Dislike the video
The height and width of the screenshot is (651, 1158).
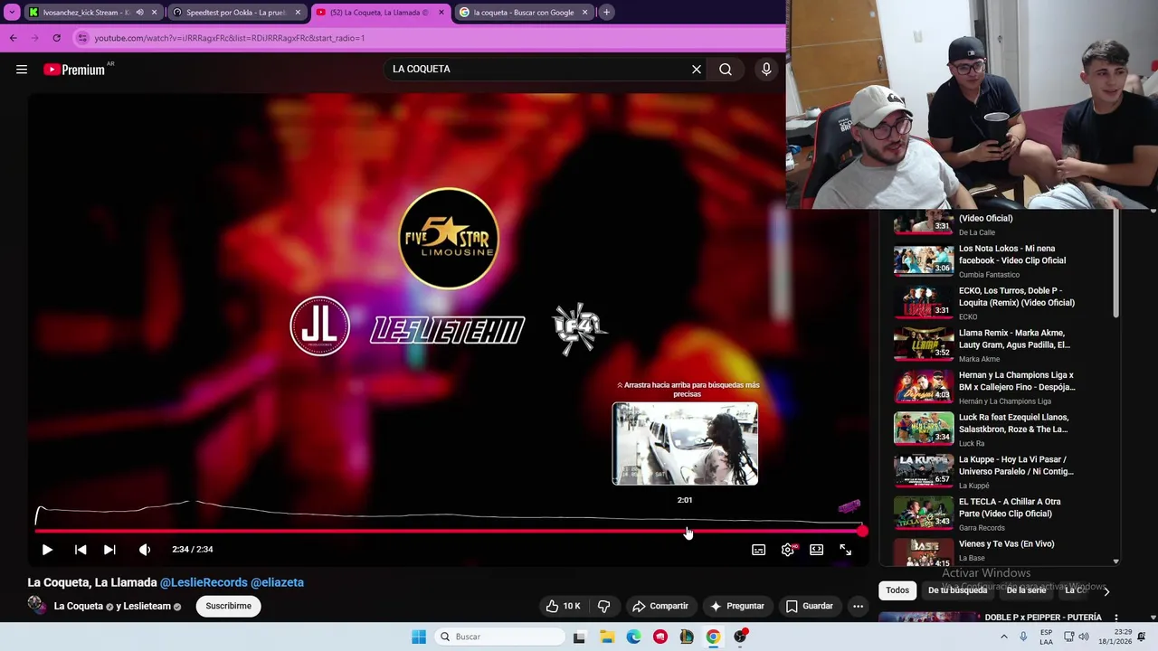coord(604,606)
